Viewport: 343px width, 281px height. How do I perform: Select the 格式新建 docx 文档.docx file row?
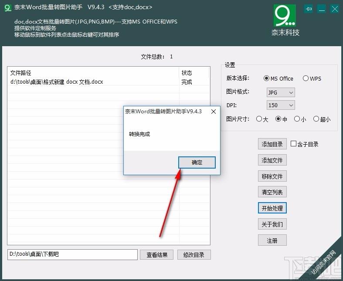(109, 82)
